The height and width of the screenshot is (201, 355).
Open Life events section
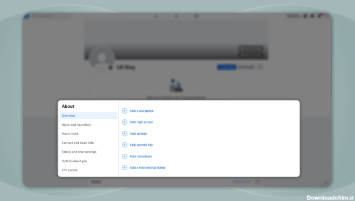coord(69,170)
